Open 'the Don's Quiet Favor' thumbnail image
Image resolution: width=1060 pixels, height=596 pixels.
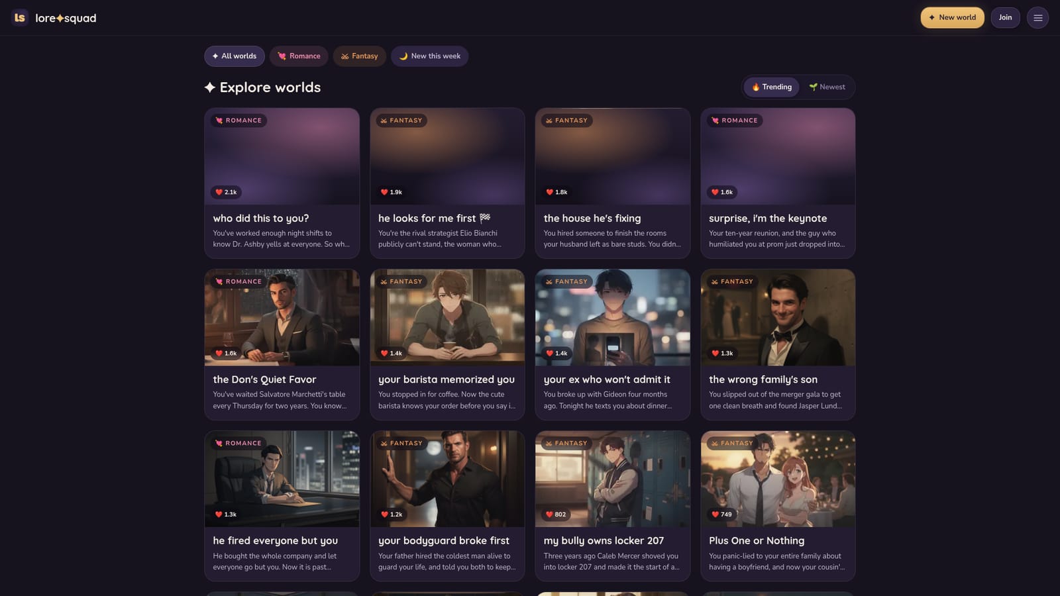[282, 317]
